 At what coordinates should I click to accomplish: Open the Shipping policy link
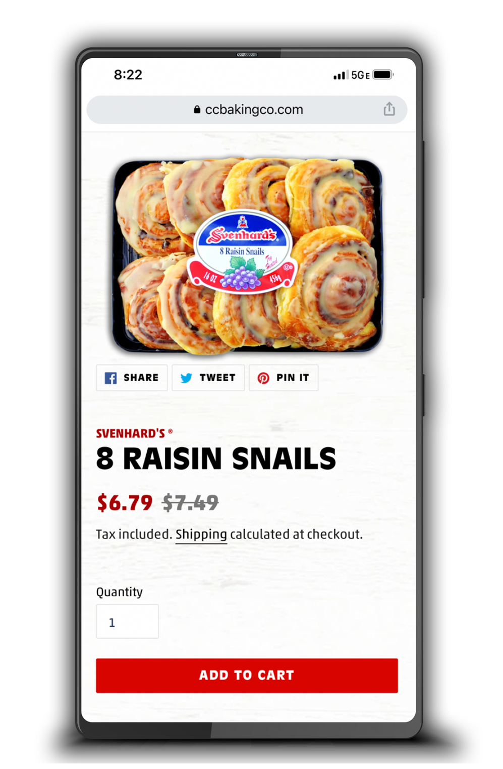click(201, 534)
